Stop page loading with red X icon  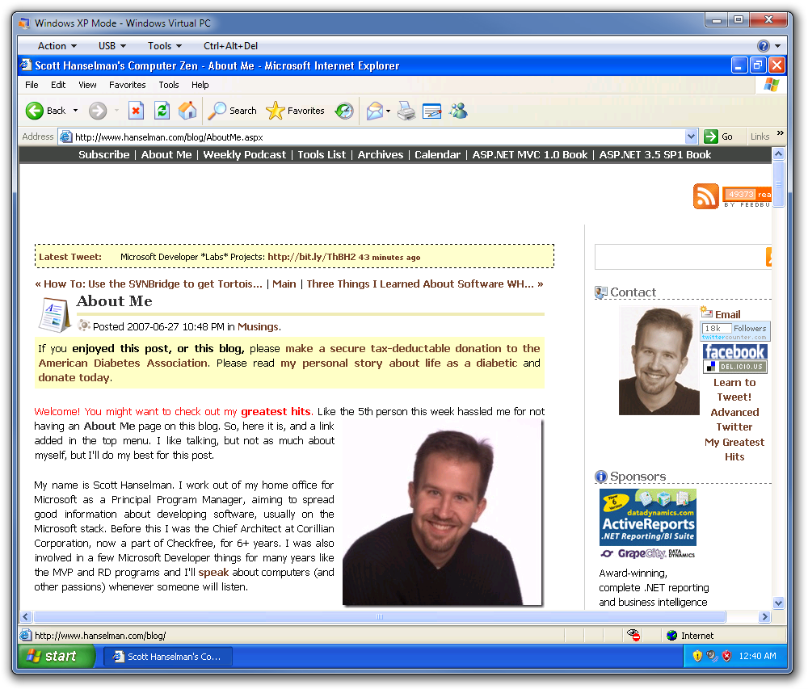coord(136,110)
